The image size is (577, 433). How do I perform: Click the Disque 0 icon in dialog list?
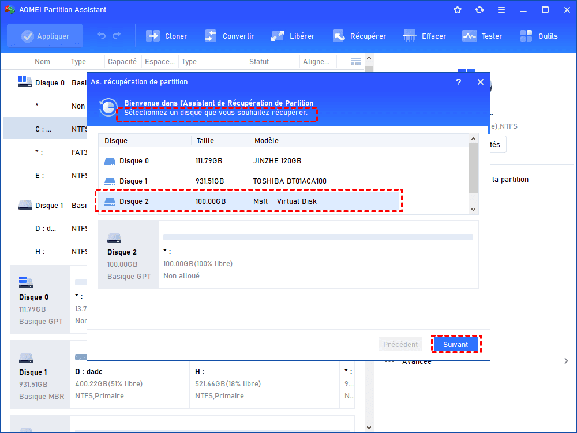[x=110, y=161]
